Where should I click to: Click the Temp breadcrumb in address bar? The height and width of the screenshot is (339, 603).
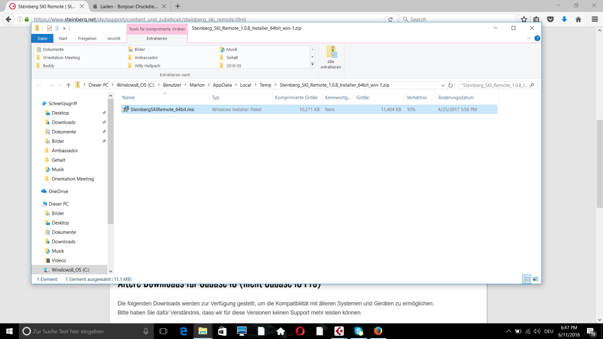coord(265,85)
